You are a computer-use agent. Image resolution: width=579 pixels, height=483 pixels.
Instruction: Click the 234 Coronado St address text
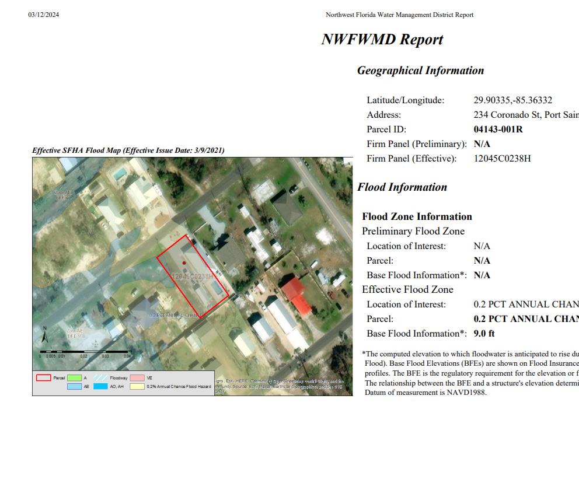(525, 115)
